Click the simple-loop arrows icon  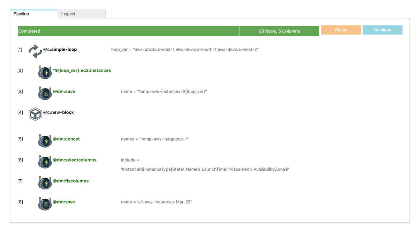pyautogui.click(x=35, y=51)
